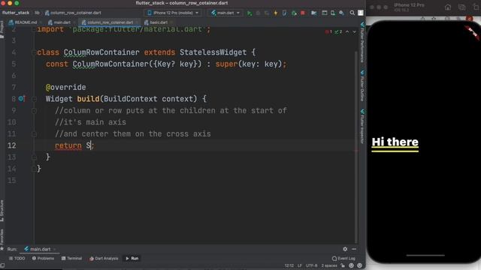Click column_row_cotainer.dart breadcrumb

[x=73, y=13]
